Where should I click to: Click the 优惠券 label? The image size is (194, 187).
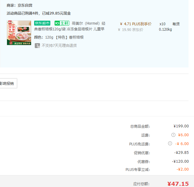[x=144, y=161]
